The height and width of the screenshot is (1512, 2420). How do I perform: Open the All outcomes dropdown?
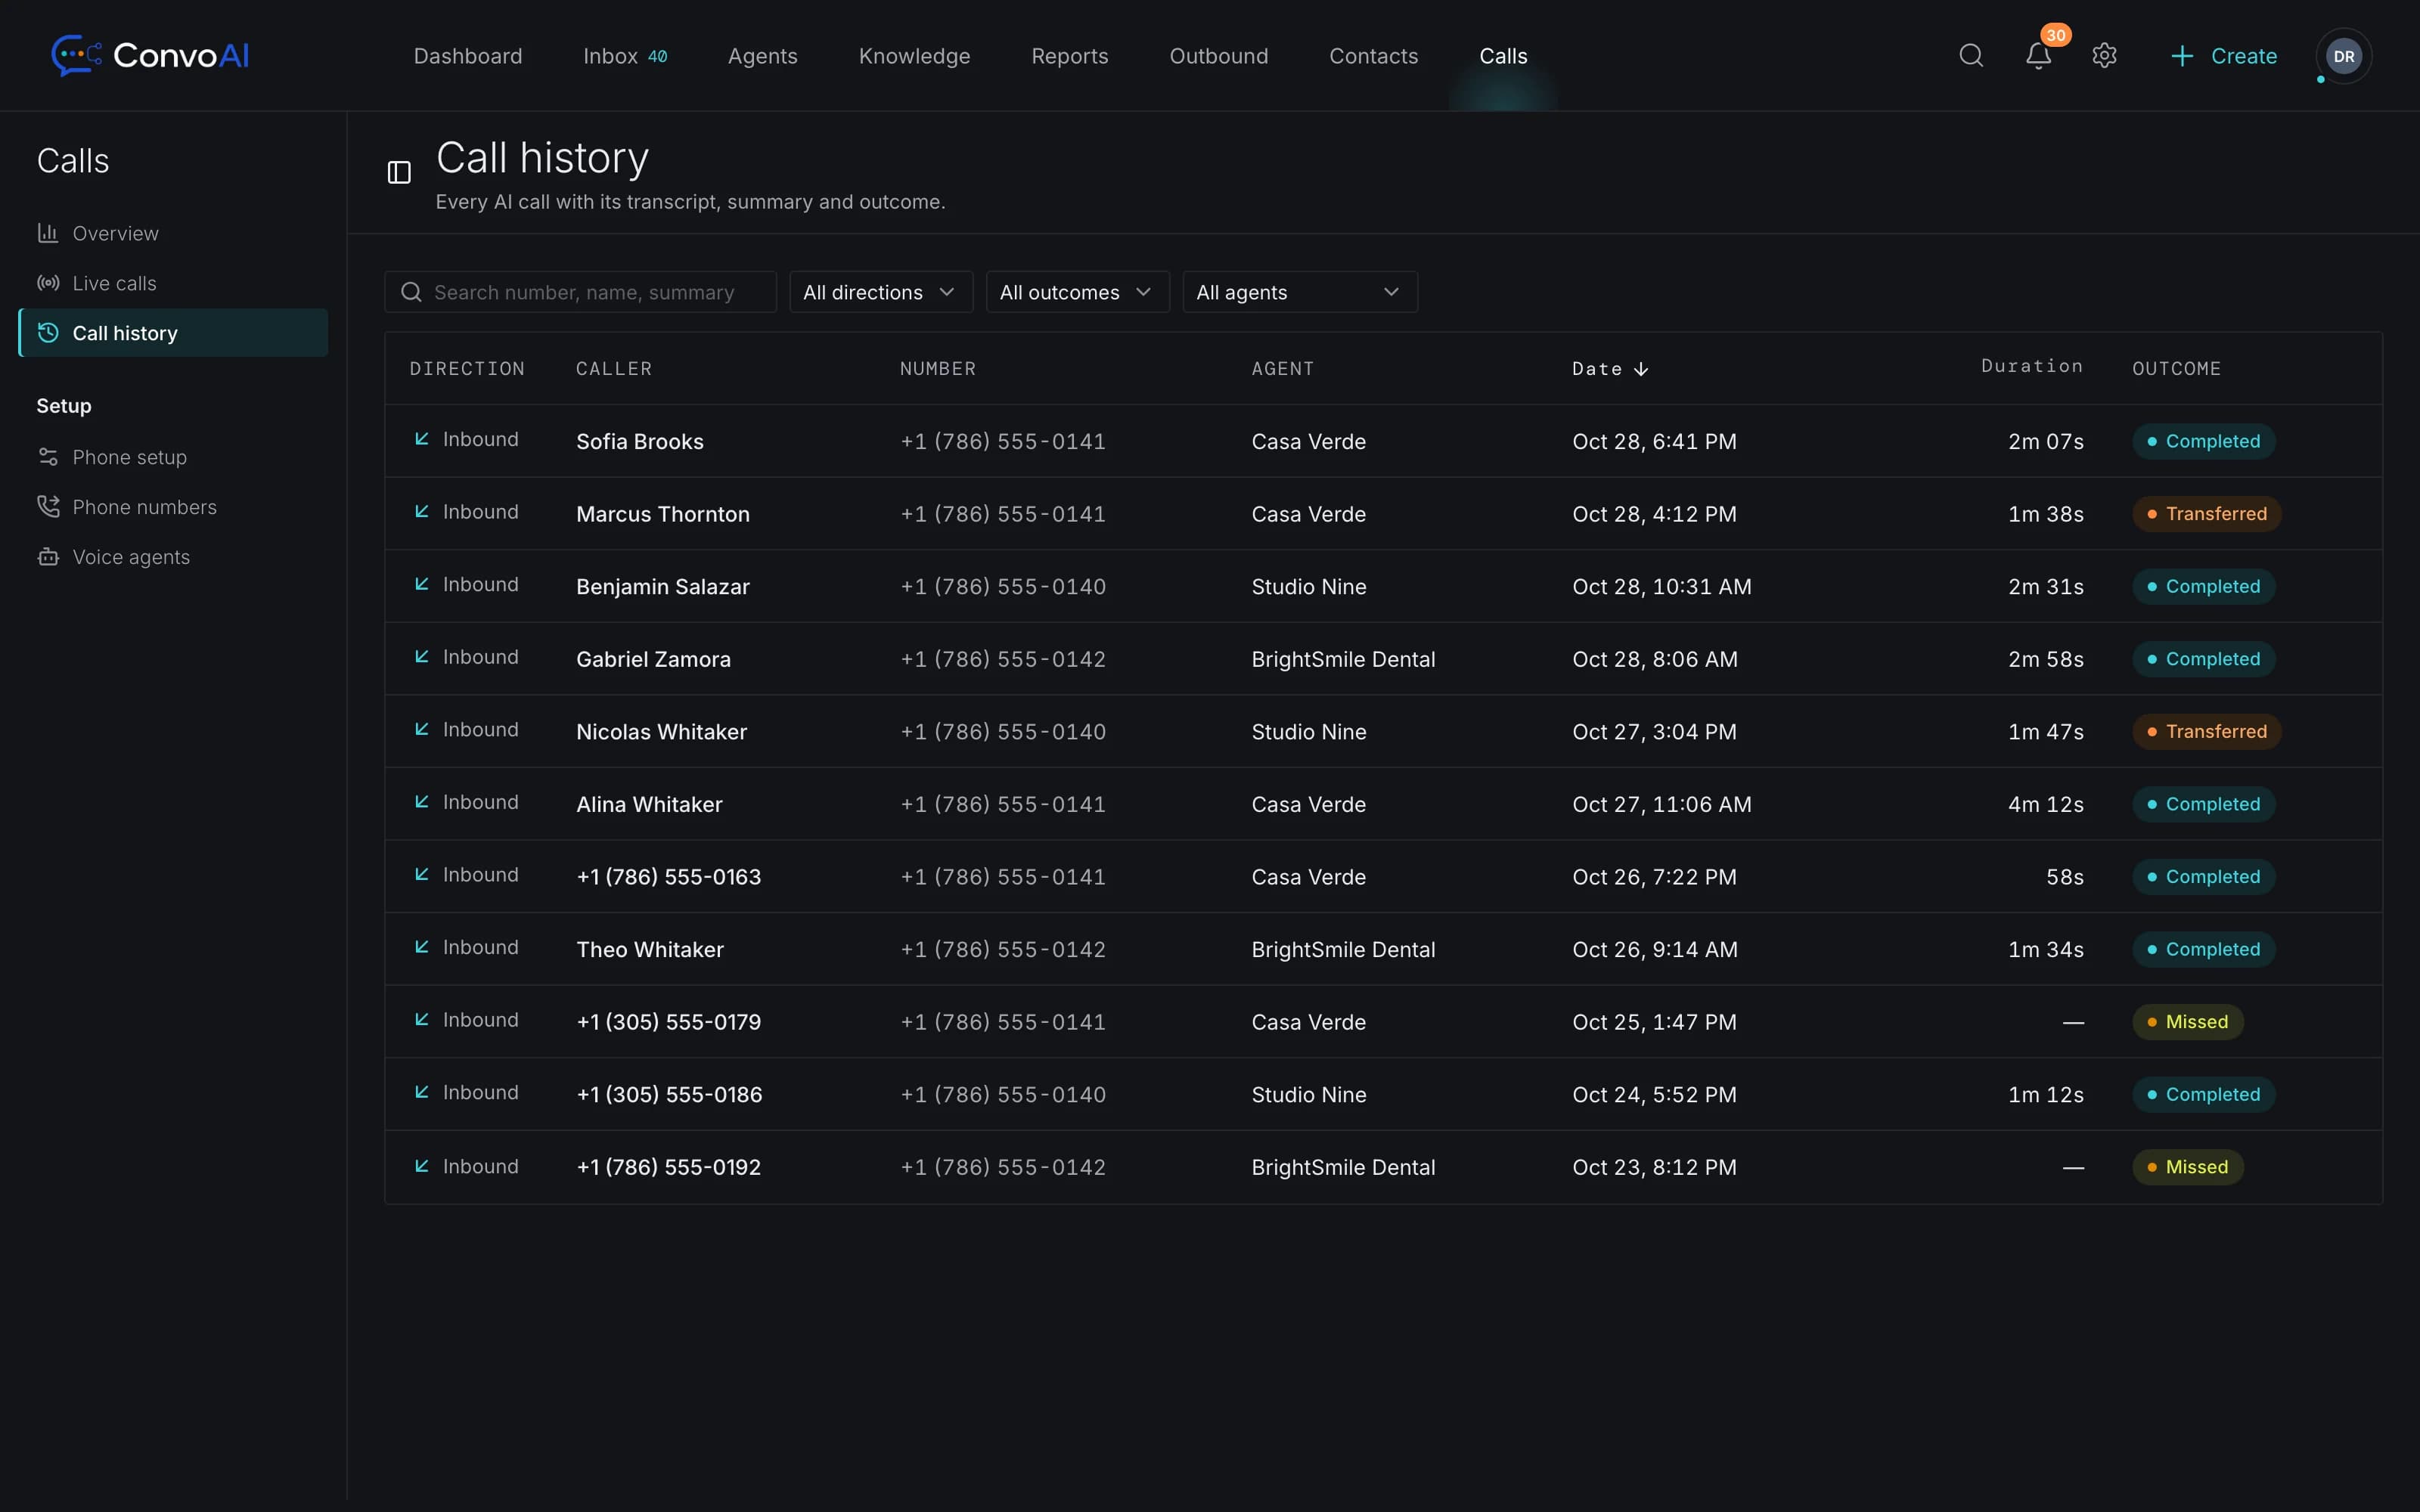(x=1078, y=292)
